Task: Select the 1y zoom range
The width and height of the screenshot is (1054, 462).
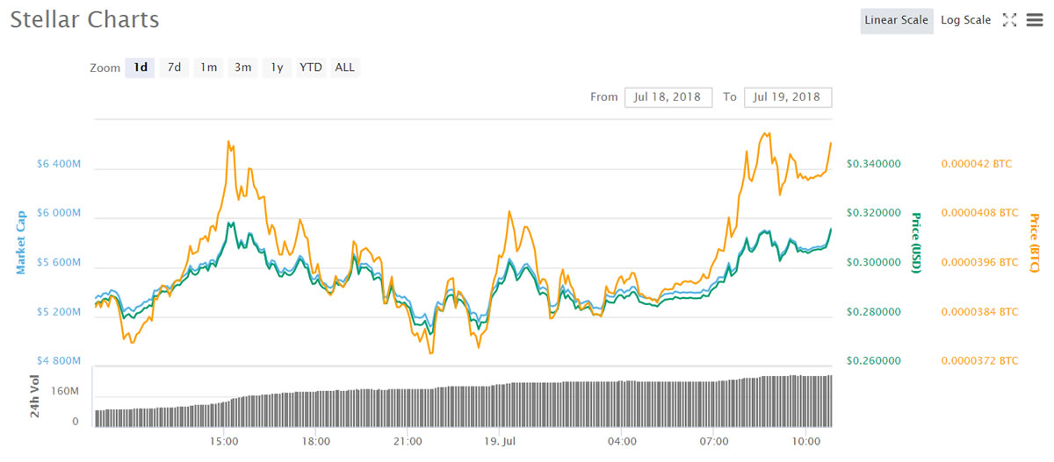Action: click(x=277, y=68)
